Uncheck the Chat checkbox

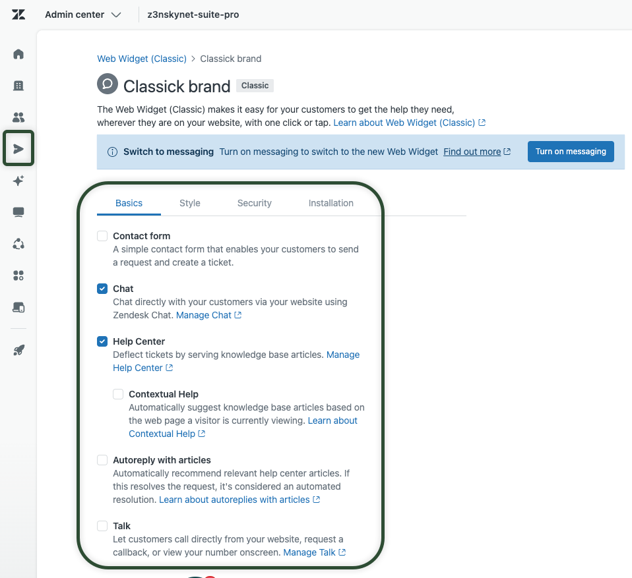tap(102, 289)
